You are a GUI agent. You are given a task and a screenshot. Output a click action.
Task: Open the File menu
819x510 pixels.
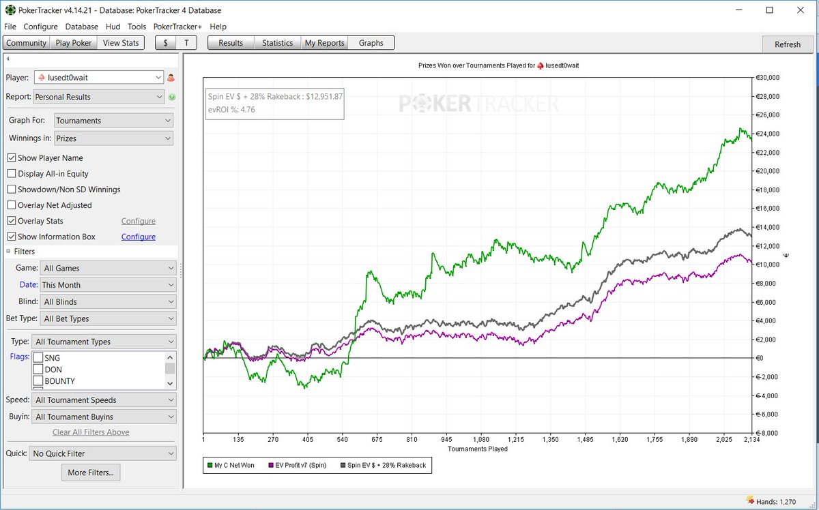click(x=10, y=27)
